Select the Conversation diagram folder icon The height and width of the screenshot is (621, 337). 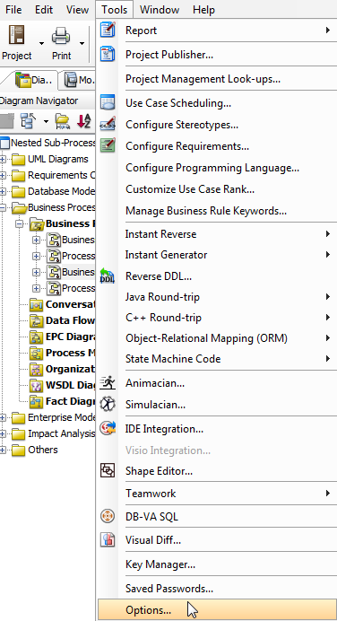click(x=37, y=304)
